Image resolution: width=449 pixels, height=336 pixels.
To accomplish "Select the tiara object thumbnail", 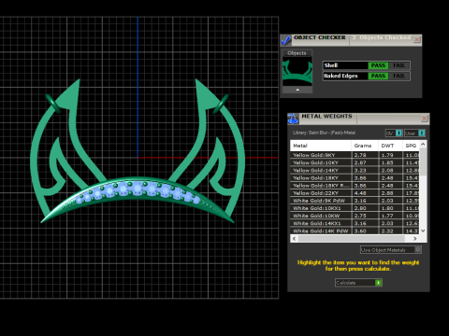I will point(297,72).
